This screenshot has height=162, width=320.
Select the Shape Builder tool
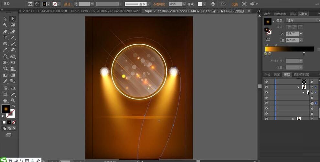5,69
